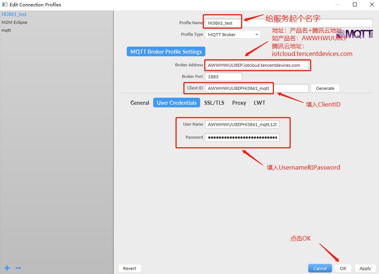This screenshot has width=379, height=274.
Task: Click the Broker Address input field
Action: point(257,65)
